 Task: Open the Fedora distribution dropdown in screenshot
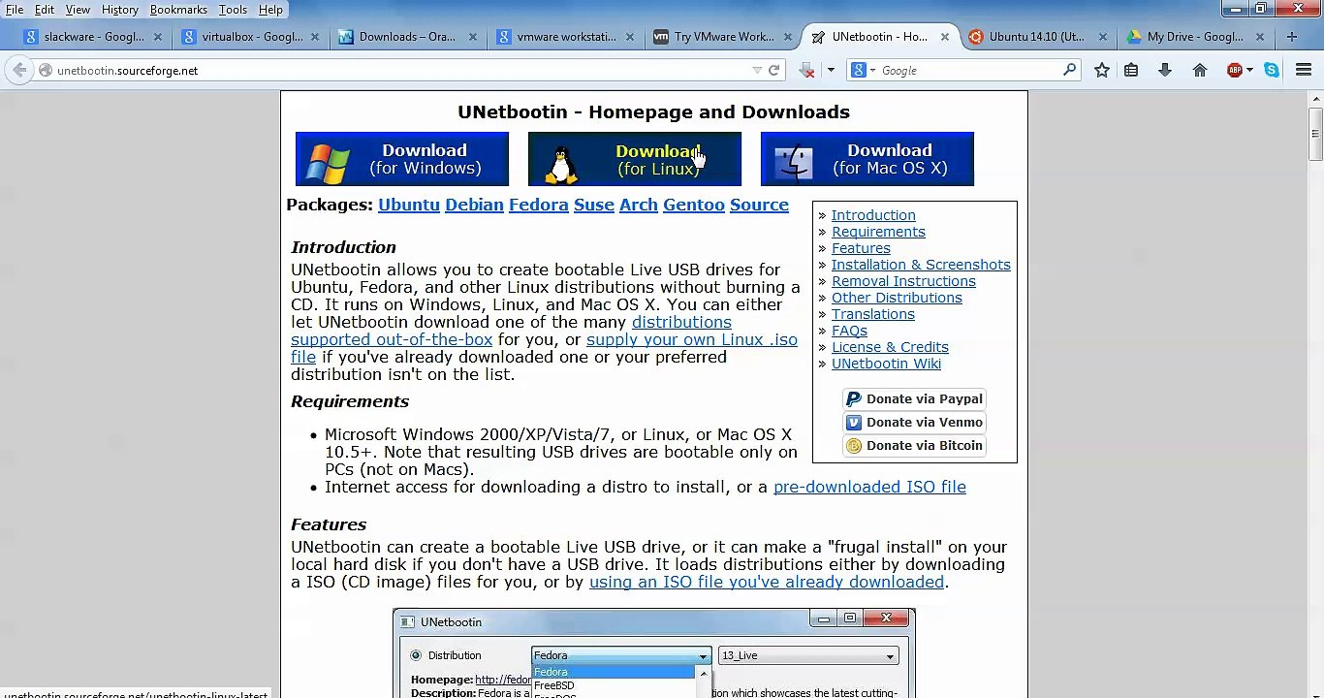pos(621,655)
